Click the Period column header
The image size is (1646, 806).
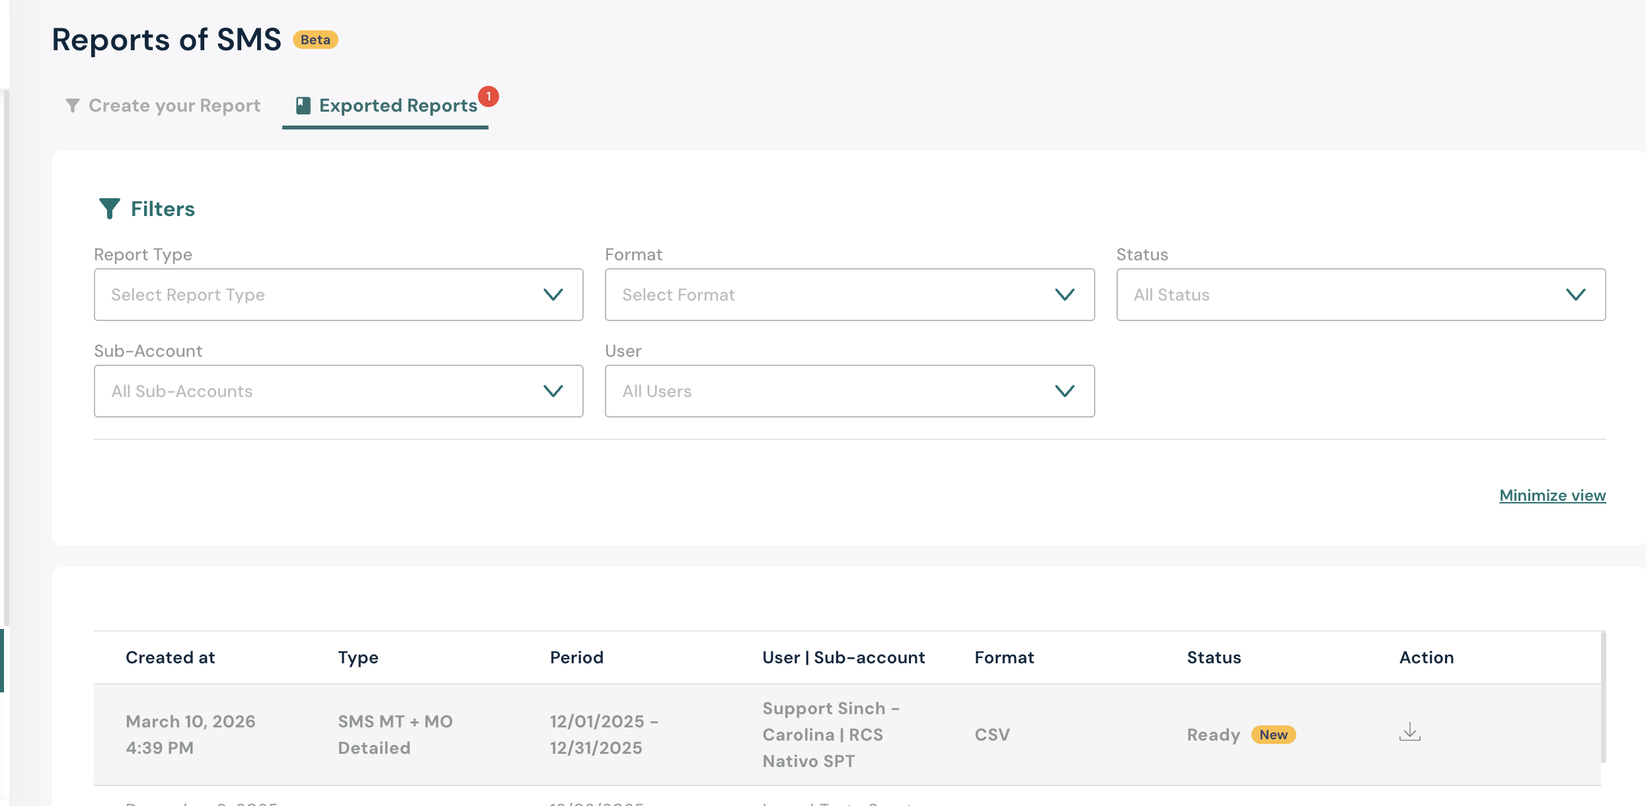click(x=576, y=657)
